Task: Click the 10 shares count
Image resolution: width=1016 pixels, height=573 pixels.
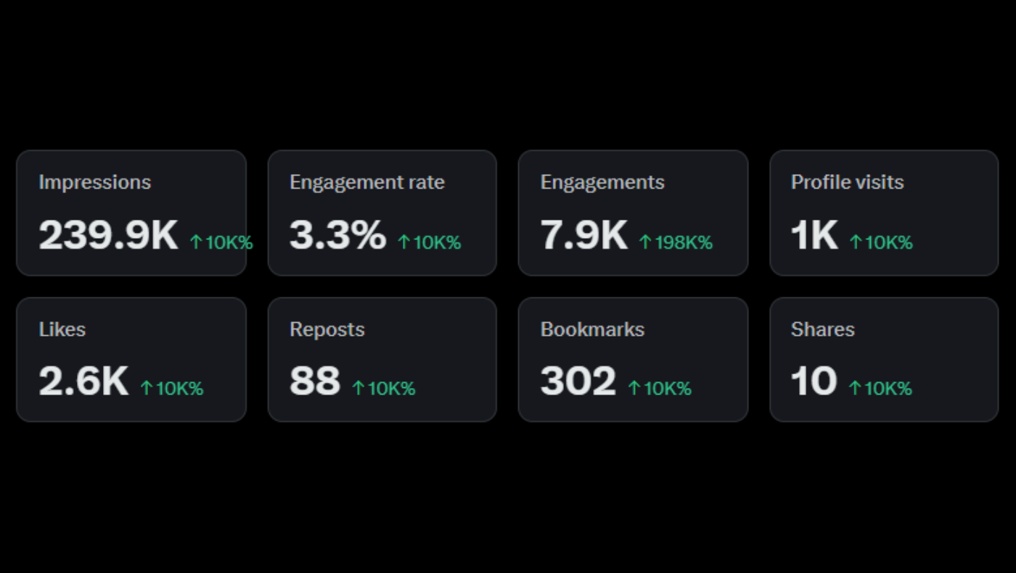Action: [814, 382]
